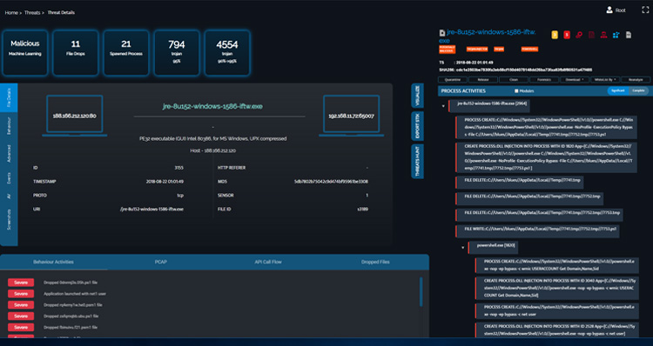Open the Forensics button
653x346 pixels.
click(x=544, y=79)
